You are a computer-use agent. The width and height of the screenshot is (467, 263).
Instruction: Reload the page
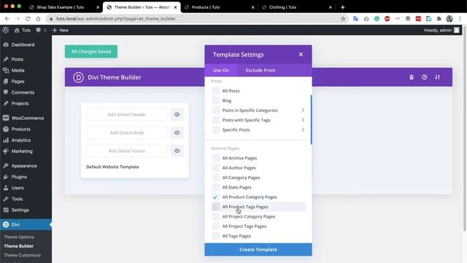[28, 19]
